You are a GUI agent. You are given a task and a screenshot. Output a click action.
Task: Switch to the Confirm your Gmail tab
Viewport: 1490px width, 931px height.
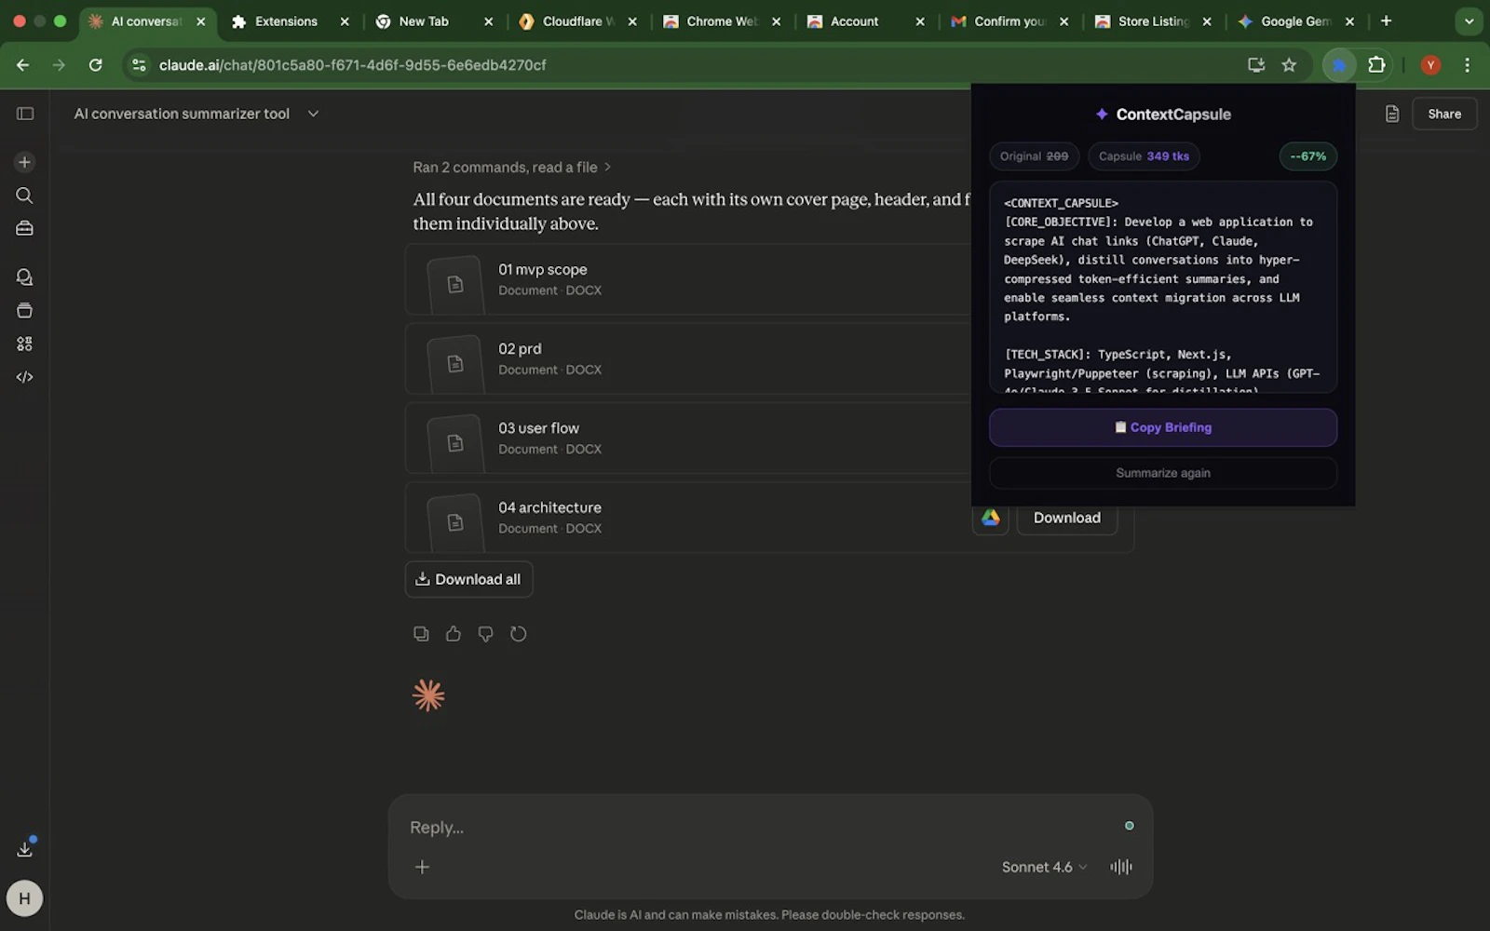(1009, 21)
